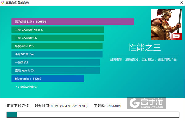Click the 三星 GALAXY S6 bar
185x121 pixels.
[57, 38]
